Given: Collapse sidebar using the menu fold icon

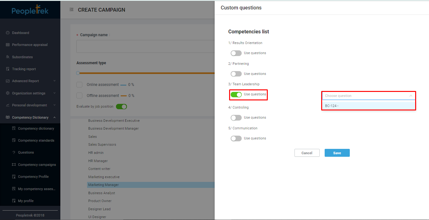Looking at the screenshot, I should click(x=71, y=10).
